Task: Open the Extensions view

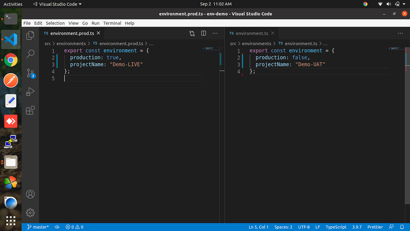Action: coord(30,110)
